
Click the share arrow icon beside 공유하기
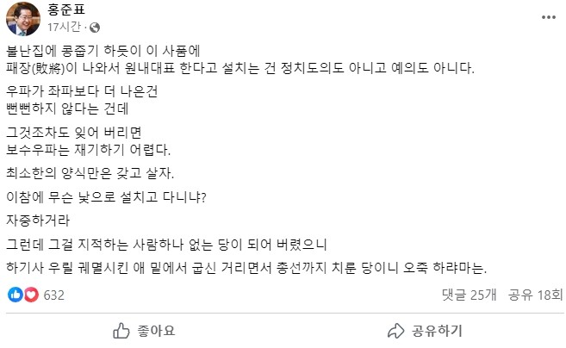(x=395, y=331)
